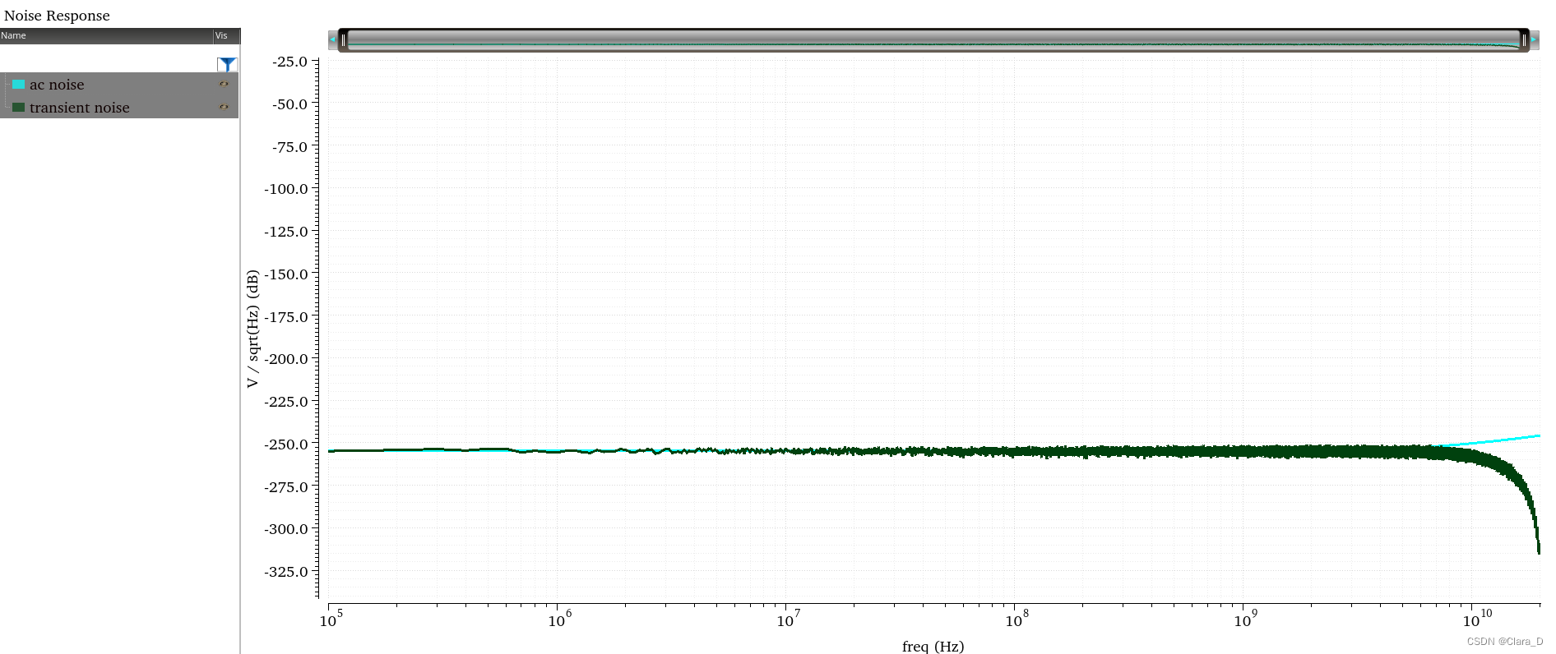Viewport: 1556px width, 654px height.
Task: Click the funnel filter icon in the legend
Action: 227,64
